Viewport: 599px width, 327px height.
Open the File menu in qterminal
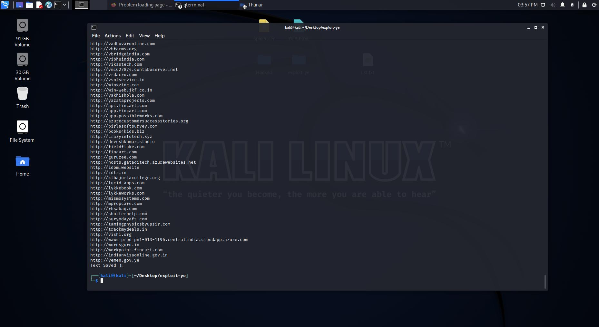[x=96, y=36]
